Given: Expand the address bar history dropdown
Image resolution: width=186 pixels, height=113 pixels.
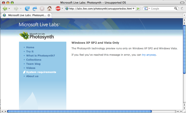Looking at the screenshot, I should tap(134, 9).
